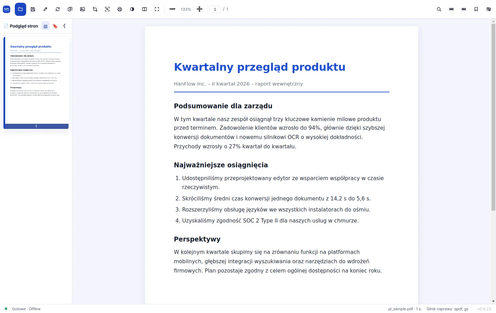The height and width of the screenshot is (313, 496).
Task: Click the v0.9.22 version label
Action: tap(484, 309)
